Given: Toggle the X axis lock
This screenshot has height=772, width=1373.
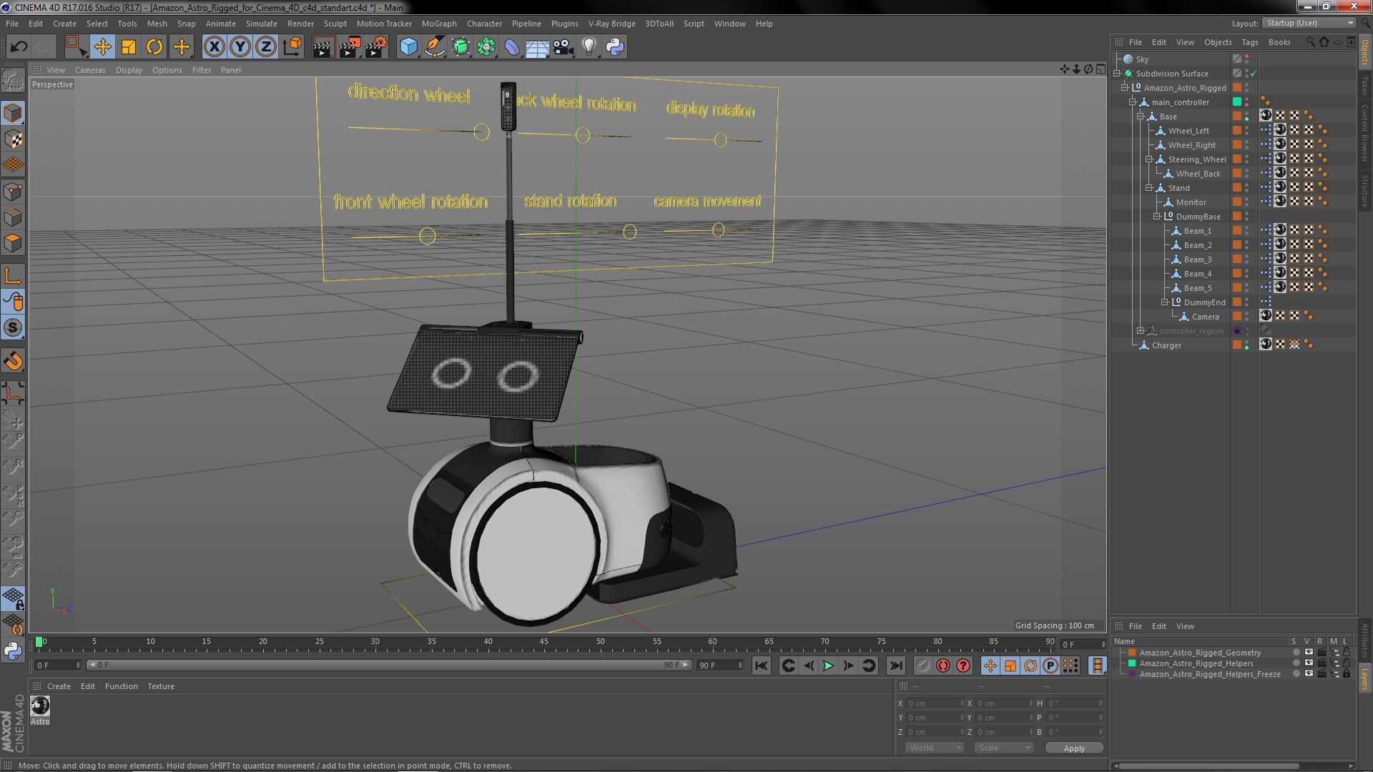Looking at the screenshot, I should coord(214,47).
